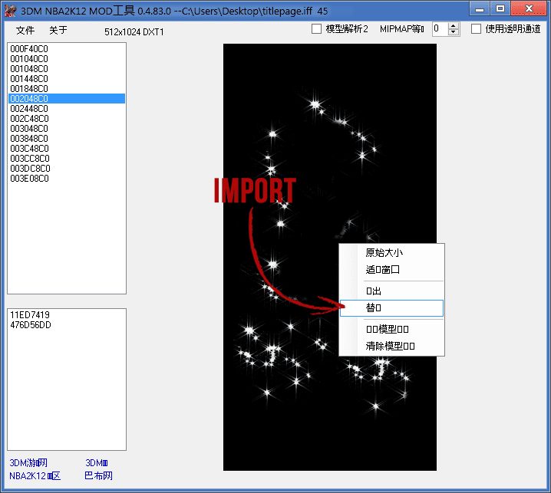Minimize the MOD tool window
The image size is (551, 493).
coord(480,8)
